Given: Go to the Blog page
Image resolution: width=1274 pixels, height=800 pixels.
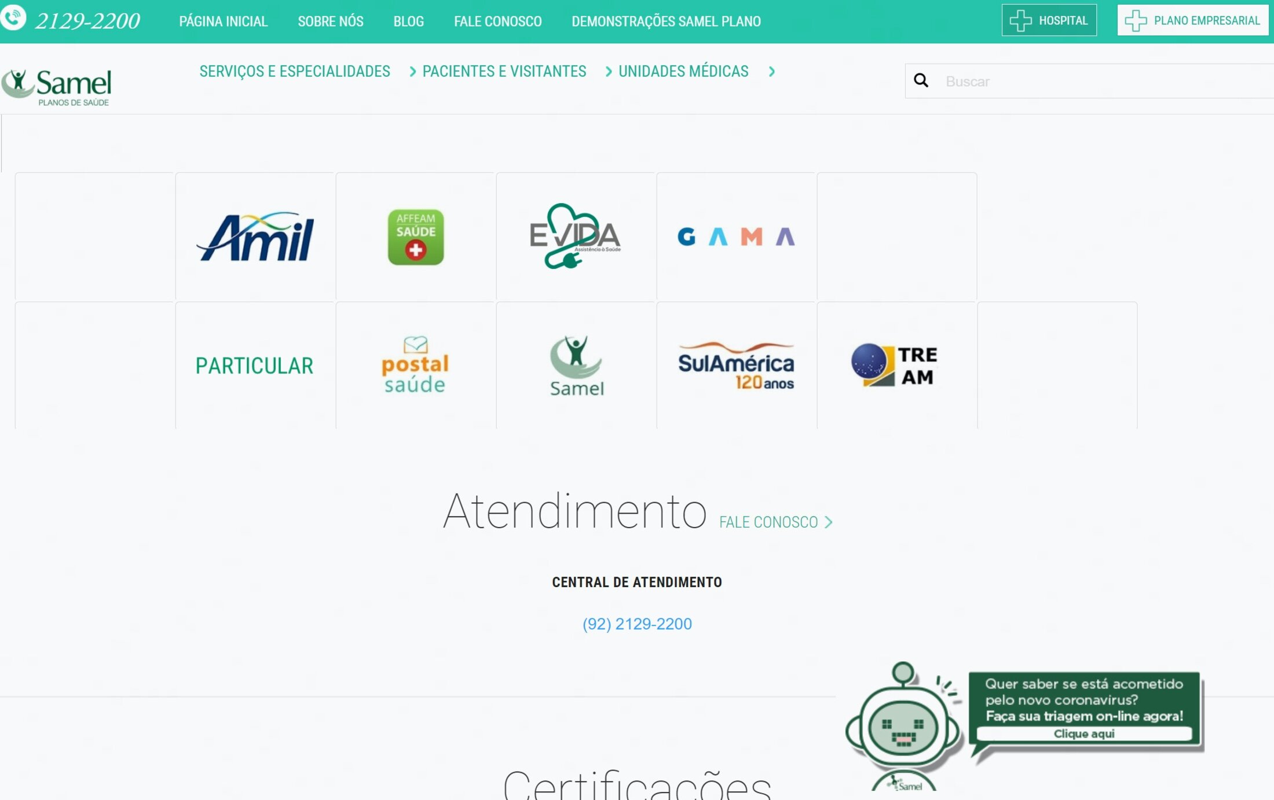Looking at the screenshot, I should pyautogui.click(x=408, y=21).
